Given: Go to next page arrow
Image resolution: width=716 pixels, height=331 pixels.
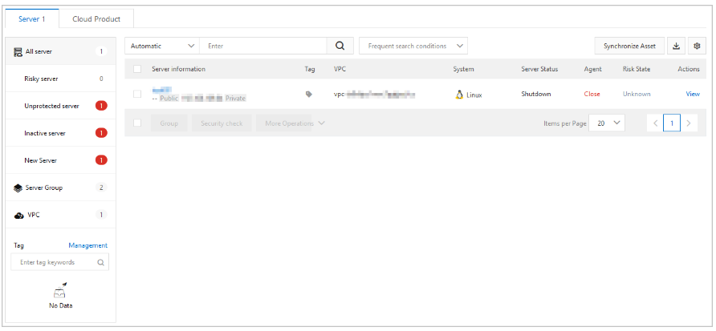Looking at the screenshot, I should 689,123.
